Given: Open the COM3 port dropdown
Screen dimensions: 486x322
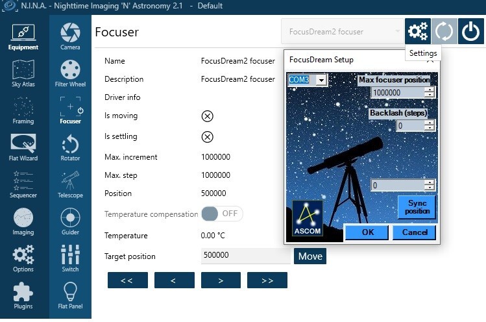Looking at the screenshot, I should 321,80.
